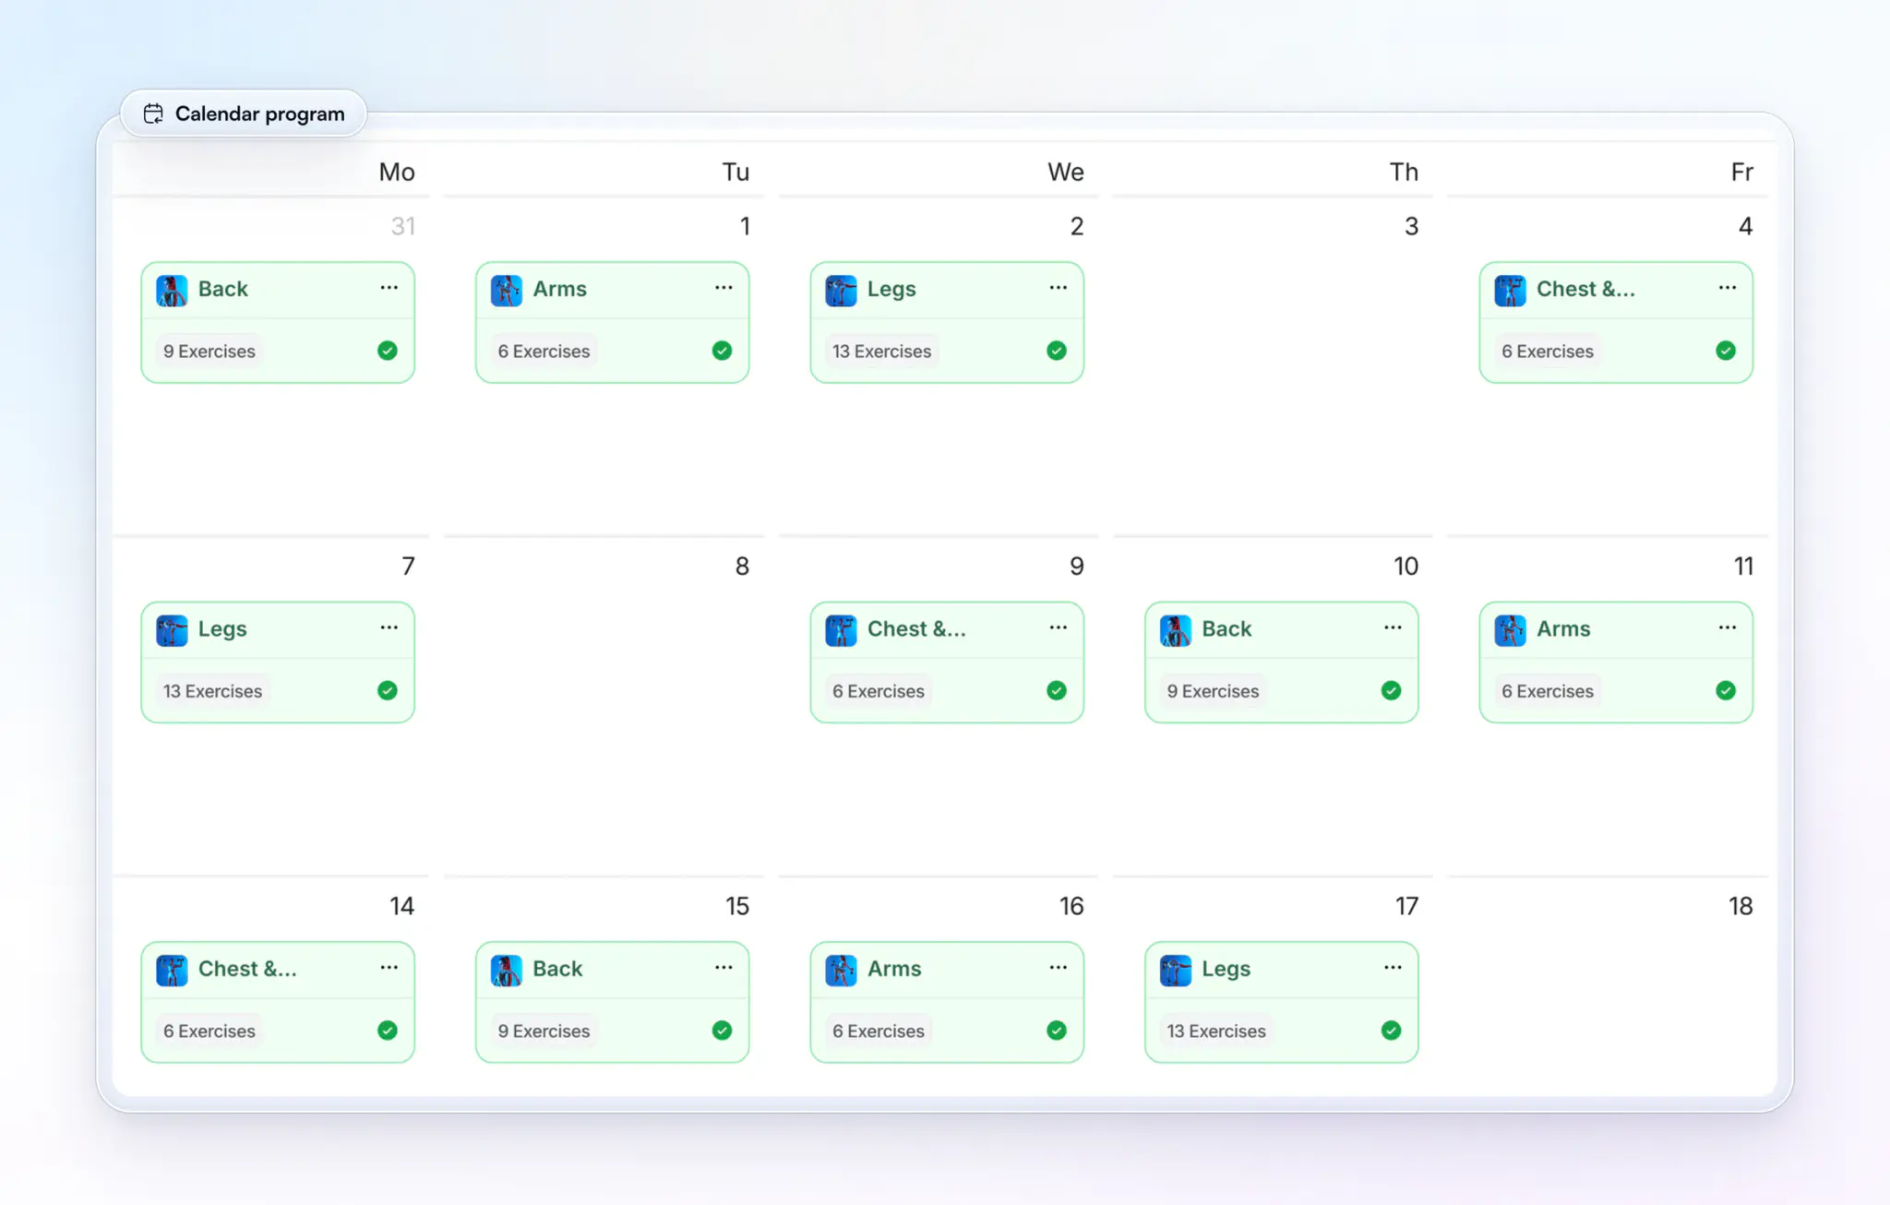Open options menu for Arms on day 16
This screenshot has width=1890, height=1205.
[1059, 968]
